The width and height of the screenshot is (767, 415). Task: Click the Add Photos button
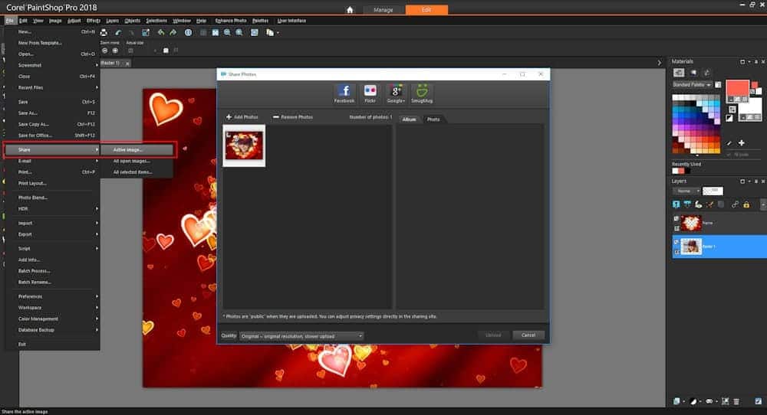(242, 117)
